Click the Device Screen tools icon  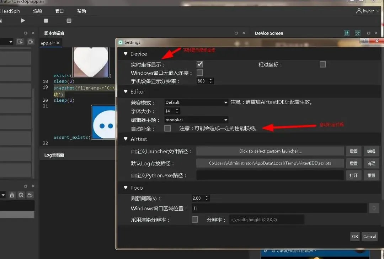pyautogui.click(x=358, y=33)
